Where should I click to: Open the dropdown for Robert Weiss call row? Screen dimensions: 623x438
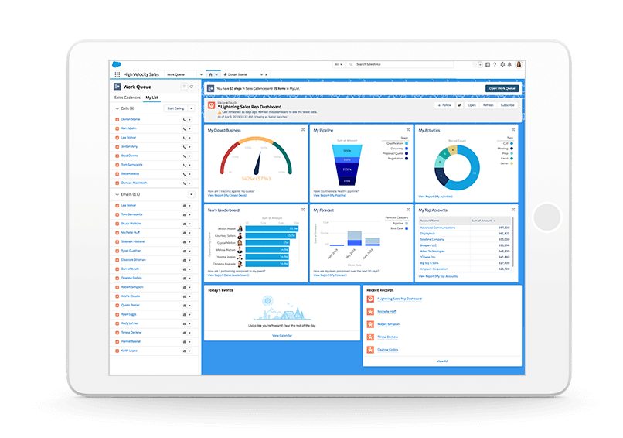(x=190, y=174)
